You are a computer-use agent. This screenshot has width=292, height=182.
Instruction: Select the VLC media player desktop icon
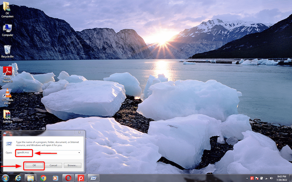[x=7, y=96]
